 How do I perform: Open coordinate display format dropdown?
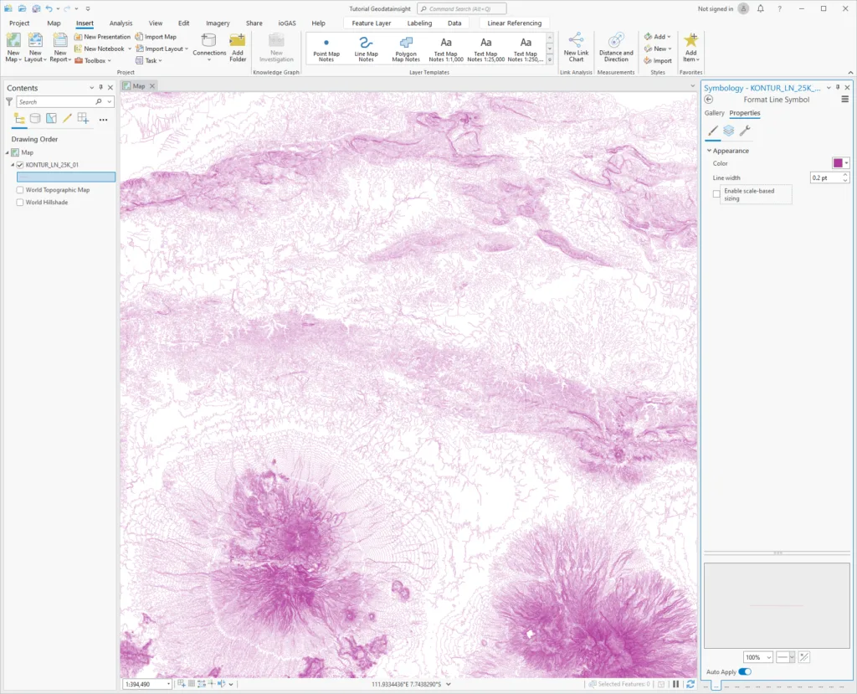click(x=449, y=684)
